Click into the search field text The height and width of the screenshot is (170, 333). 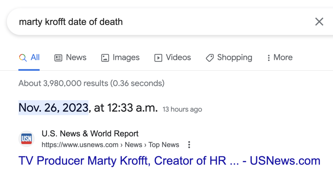(x=71, y=22)
